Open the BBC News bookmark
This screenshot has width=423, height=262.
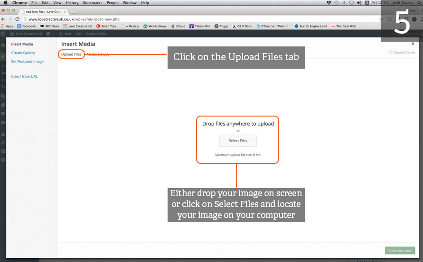49,27
